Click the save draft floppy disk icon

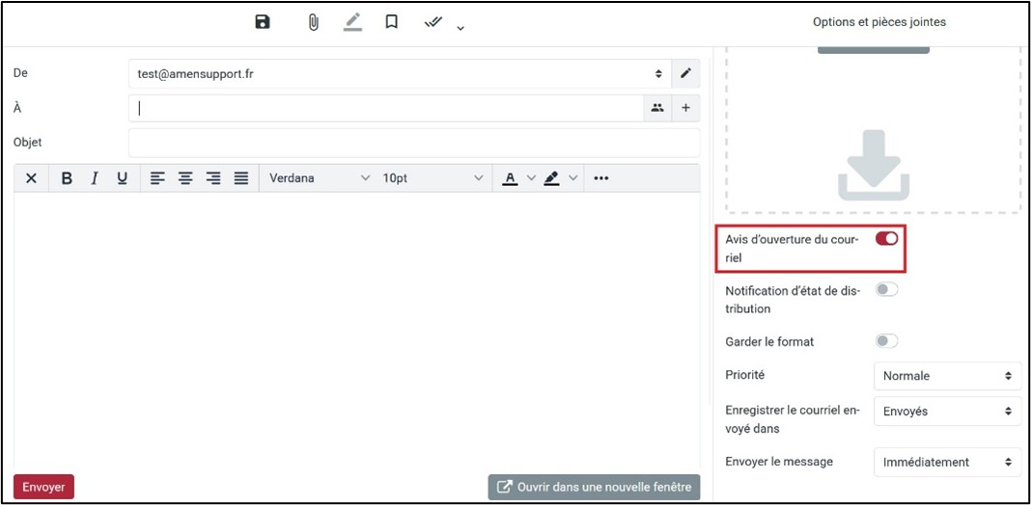click(x=263, y=21)
